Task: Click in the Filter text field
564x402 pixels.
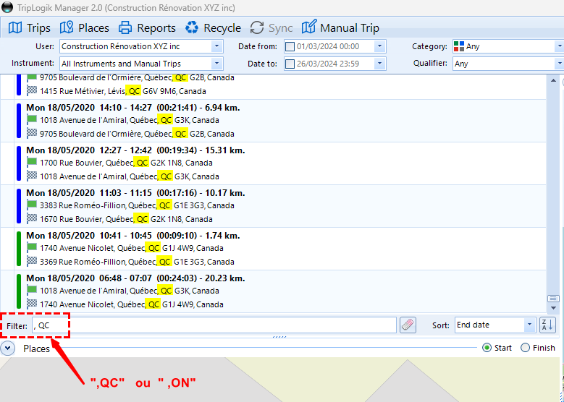Action: [214, 325]
